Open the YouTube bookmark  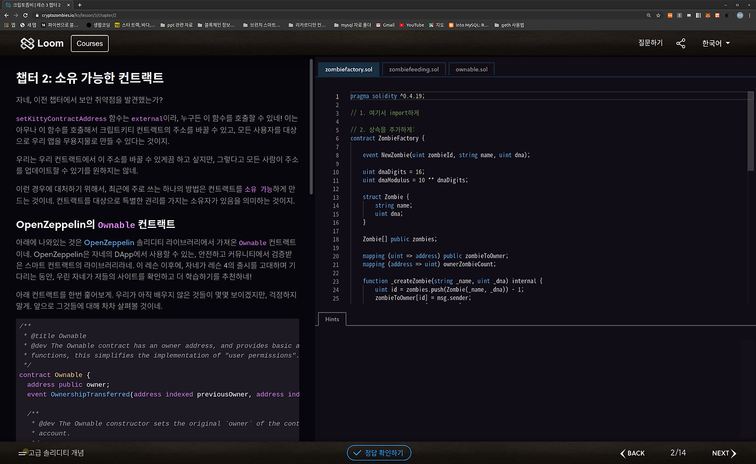click(x=412, y=25)
